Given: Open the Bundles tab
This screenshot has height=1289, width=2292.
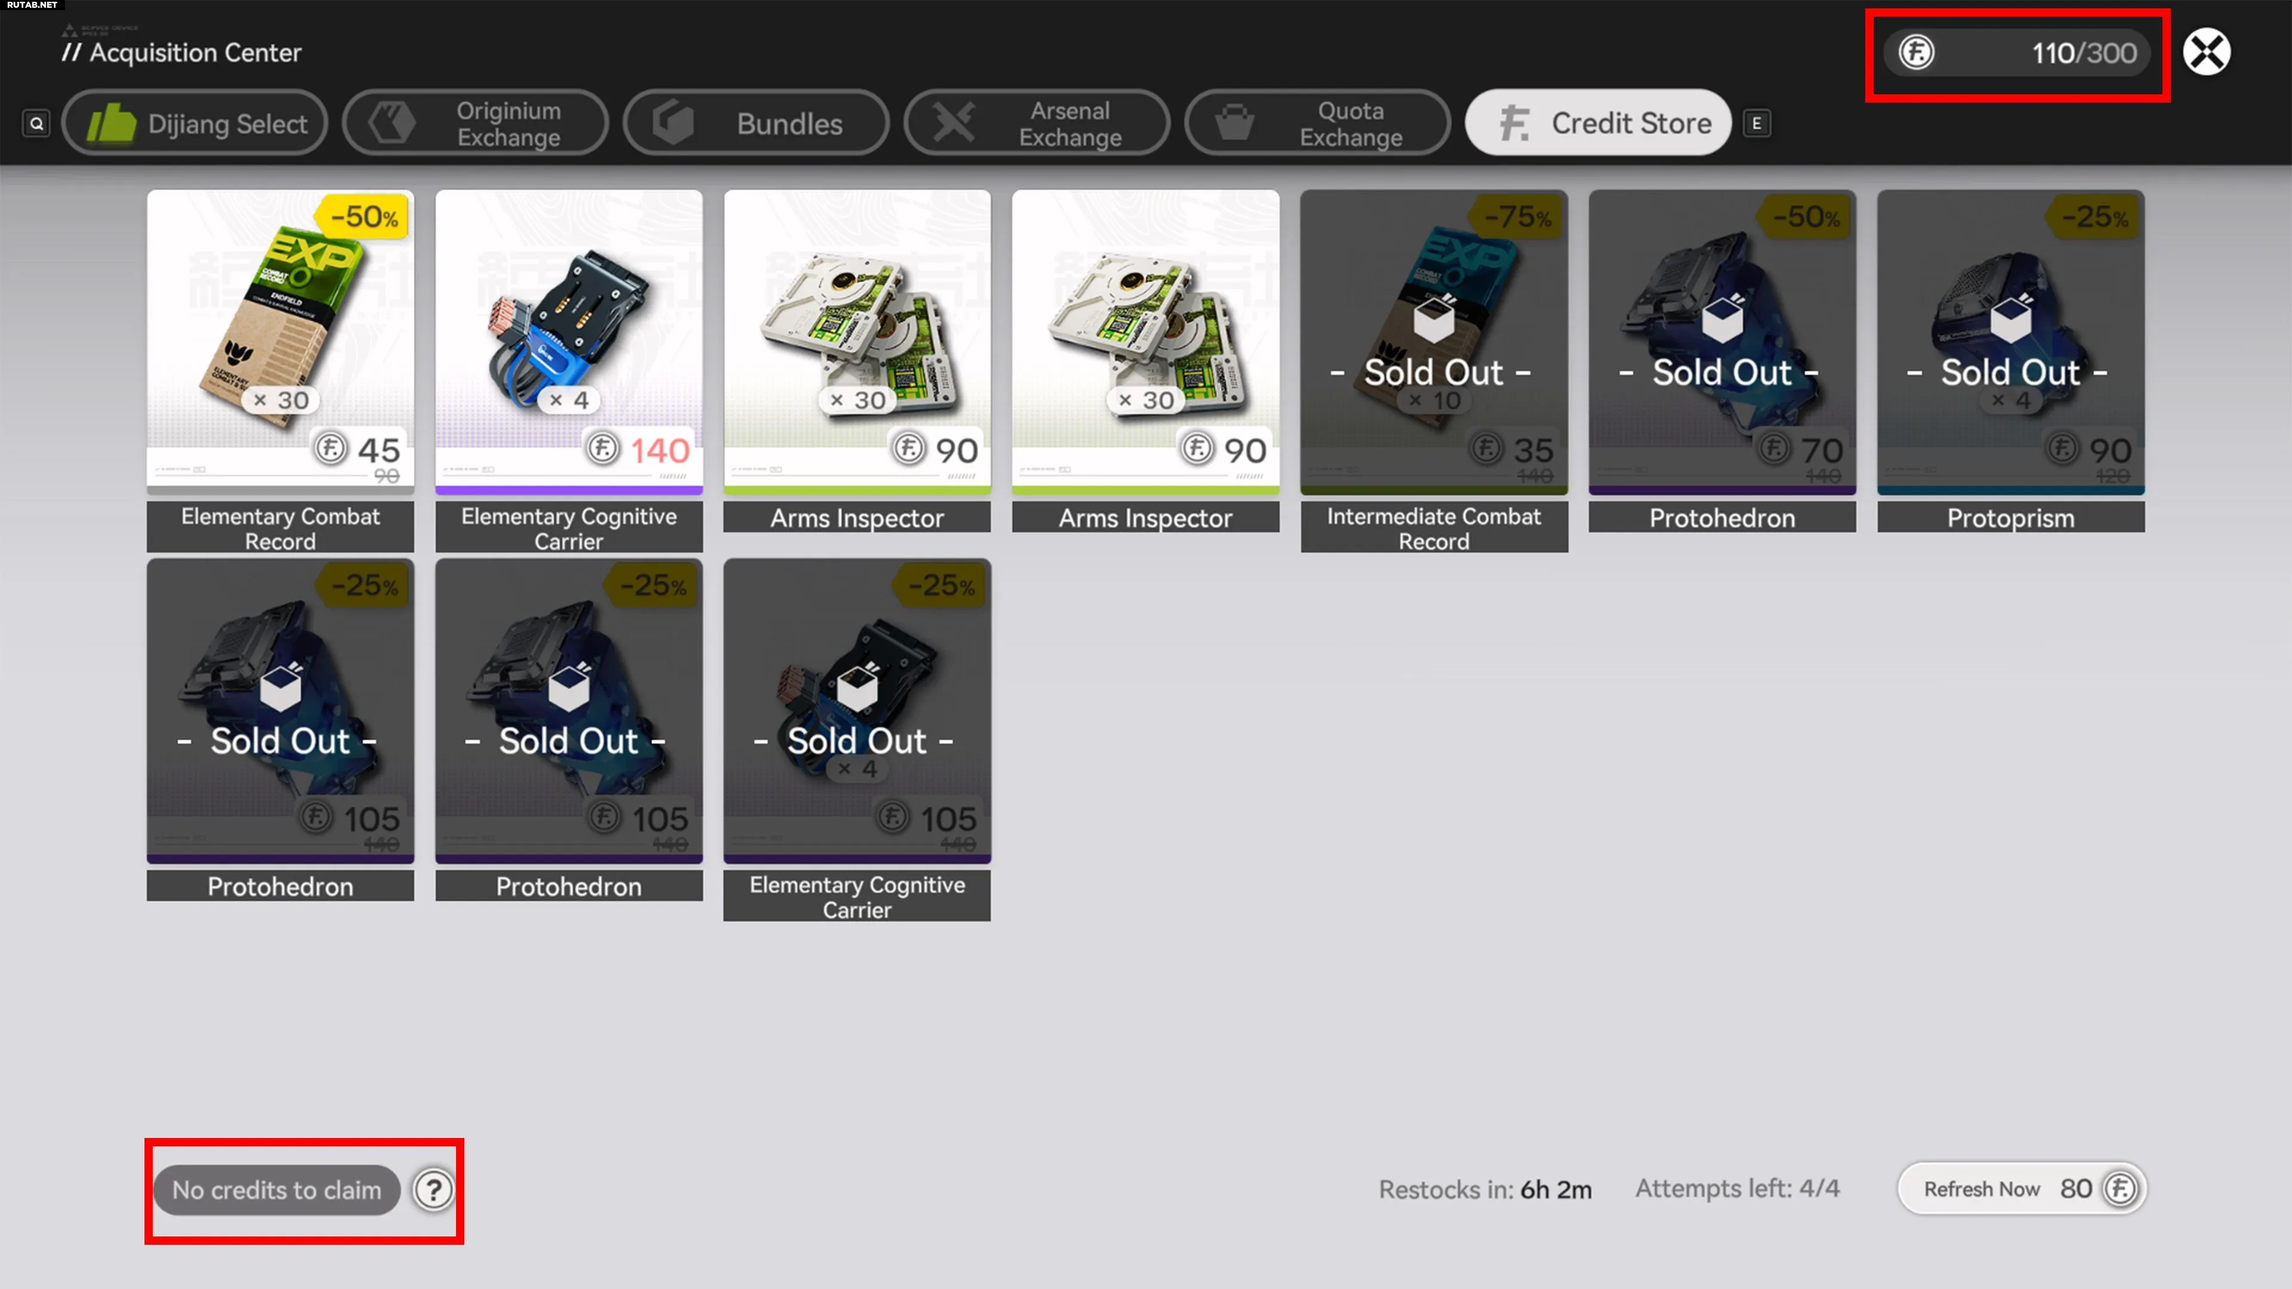Looking at the screenshot, I should 756,123.
